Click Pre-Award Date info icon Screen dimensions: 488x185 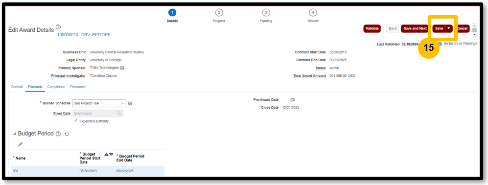click(x=293, y=100)
